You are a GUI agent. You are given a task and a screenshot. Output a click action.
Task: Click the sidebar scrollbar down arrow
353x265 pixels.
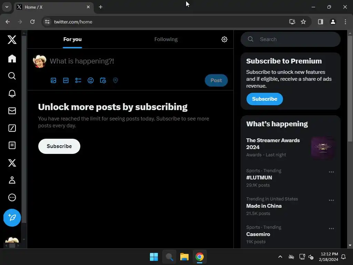tap(24, 239)
